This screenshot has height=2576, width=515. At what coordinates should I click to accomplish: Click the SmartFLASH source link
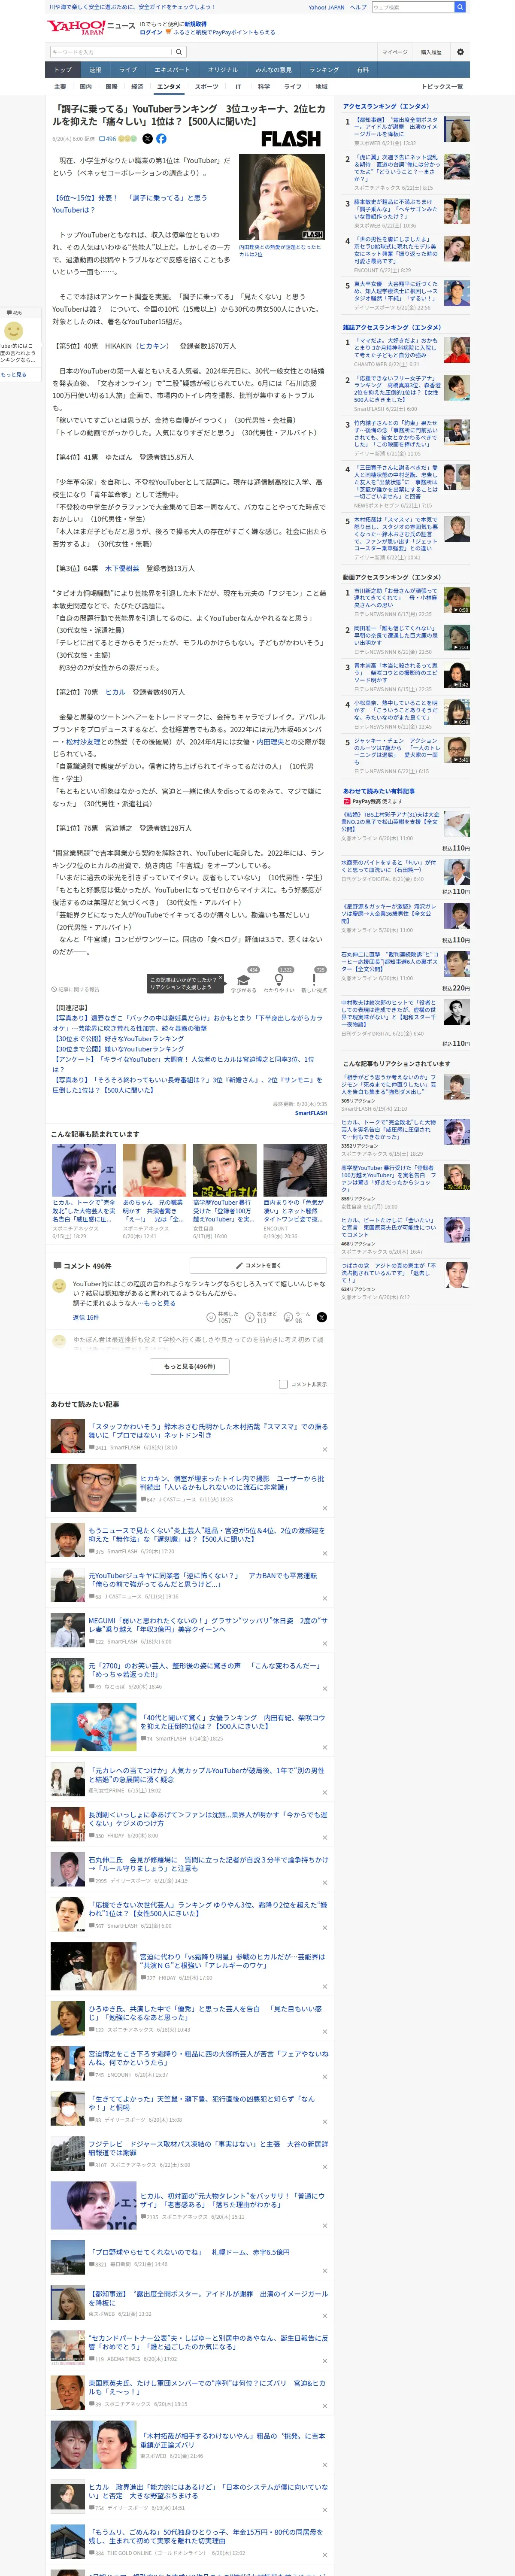311,1113
